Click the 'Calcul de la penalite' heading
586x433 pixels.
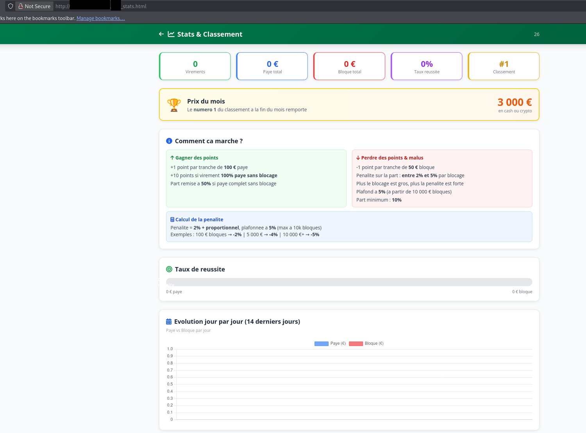pyautogui.click(x=199, y=219)
